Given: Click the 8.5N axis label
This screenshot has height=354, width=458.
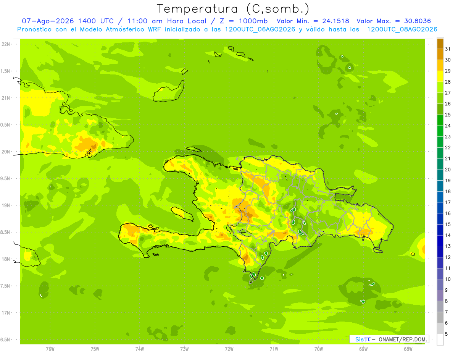Looking at the screenshot, I should [6, 232].
